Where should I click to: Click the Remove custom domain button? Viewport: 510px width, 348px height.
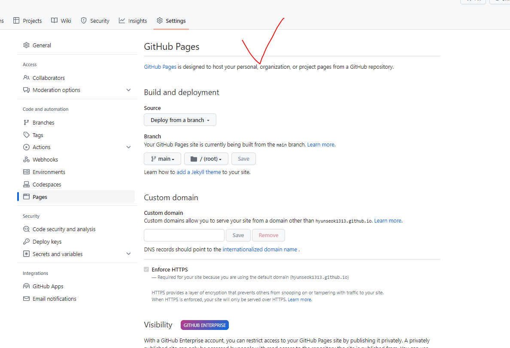pos(268,235)
